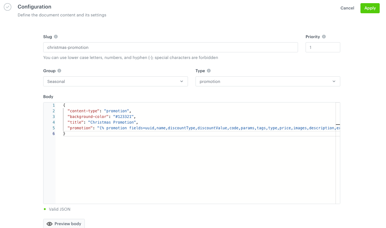Click the empty area of Body editor
The image size is (386, 228).
pyautogui.click(x=196, y=170)
